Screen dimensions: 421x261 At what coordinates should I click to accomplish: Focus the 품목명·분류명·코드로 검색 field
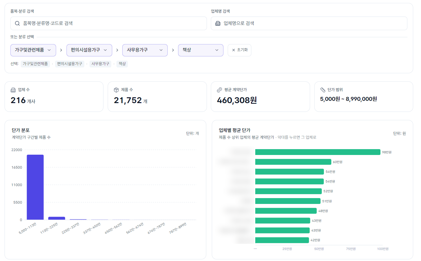[x=109, y=23]
